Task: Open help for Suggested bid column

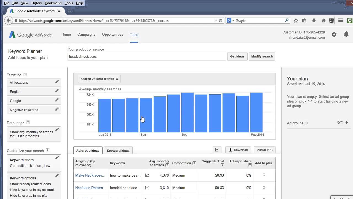Action: (222, 165)
